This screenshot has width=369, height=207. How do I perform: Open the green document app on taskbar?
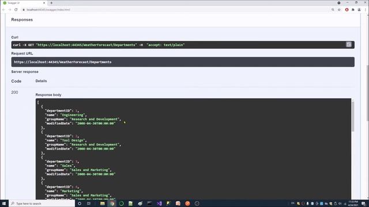click(131, 204)
